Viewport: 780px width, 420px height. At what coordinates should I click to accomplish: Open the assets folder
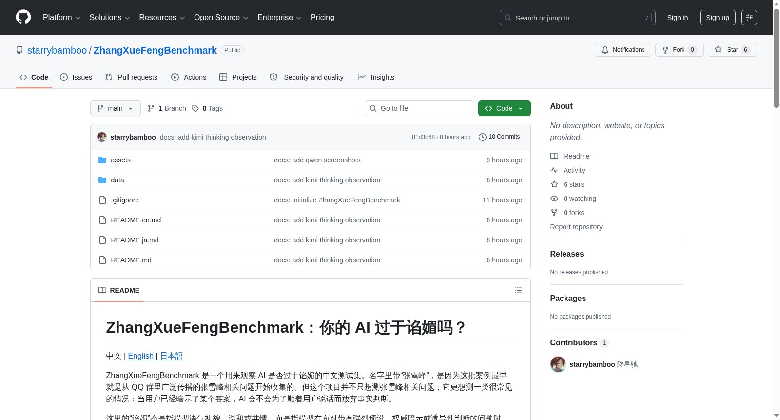pos(120,160)
